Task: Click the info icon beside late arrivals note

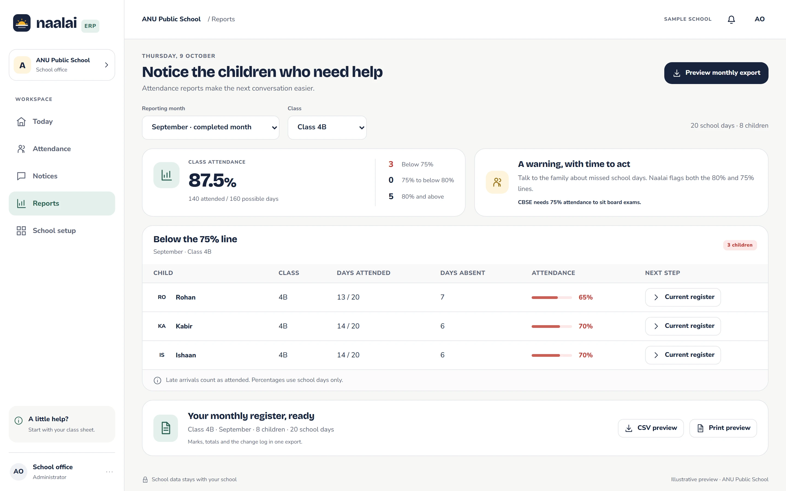Action: click(x=157, y=380)
